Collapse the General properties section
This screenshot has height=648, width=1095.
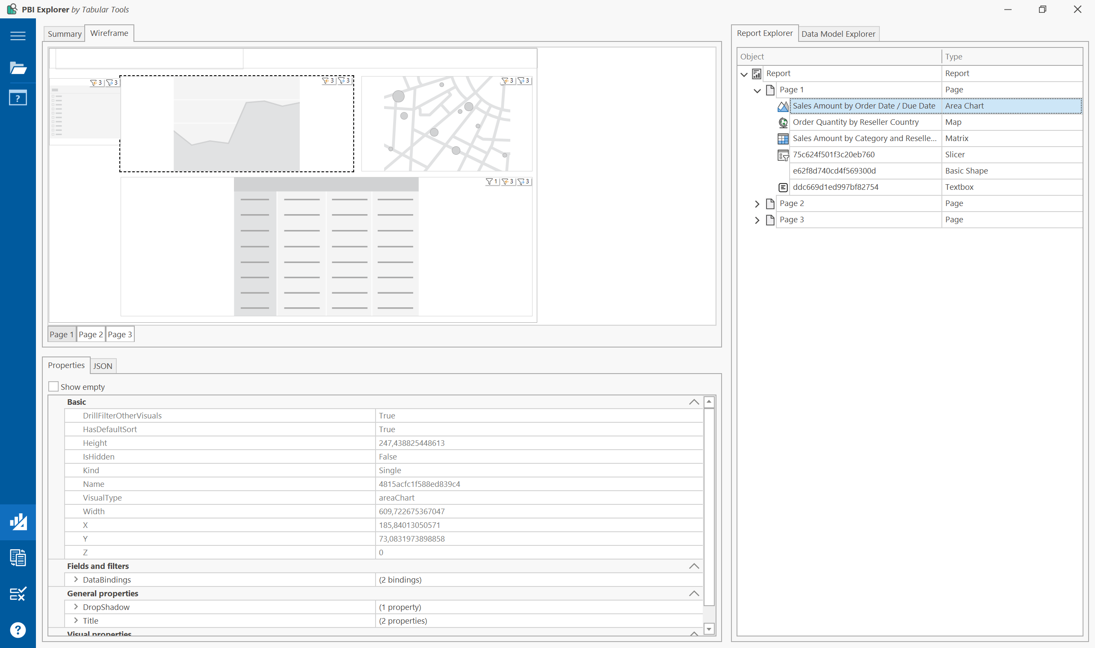(x=694, y=593)
